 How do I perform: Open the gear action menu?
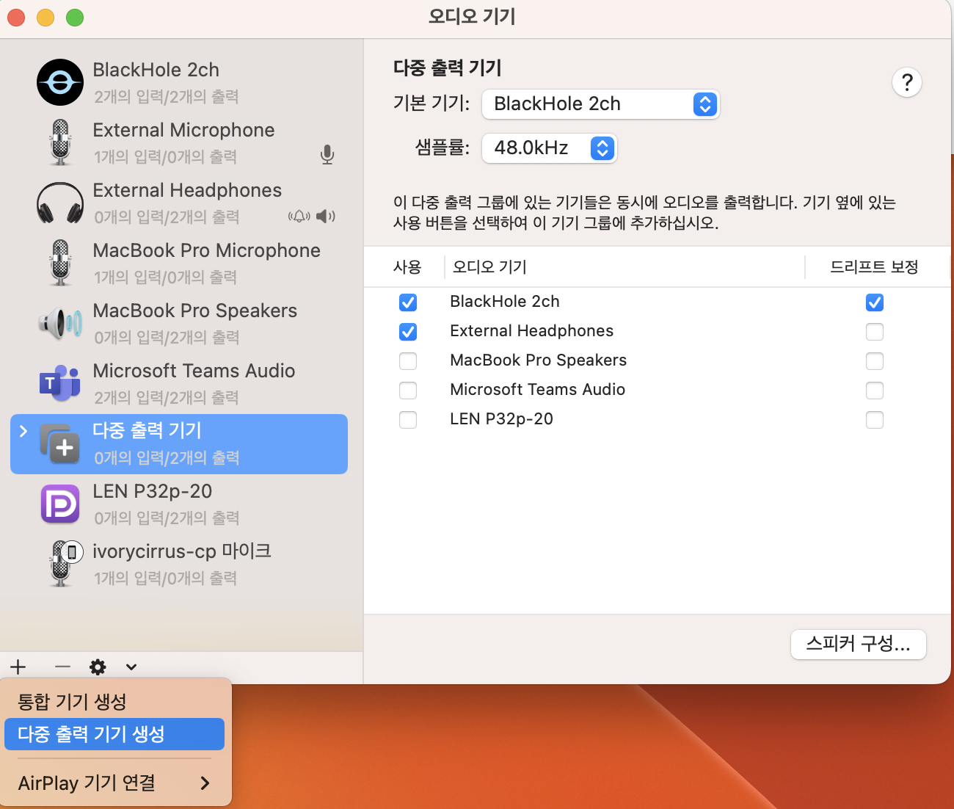click(x=98, y=667)
